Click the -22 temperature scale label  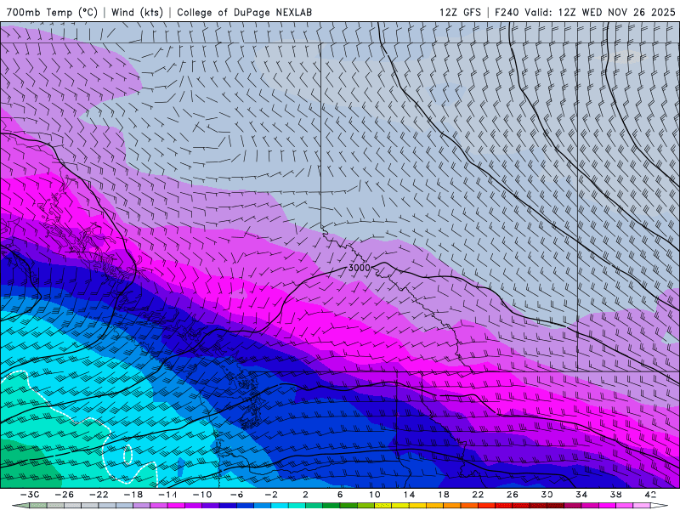click(x=99, y=495)
